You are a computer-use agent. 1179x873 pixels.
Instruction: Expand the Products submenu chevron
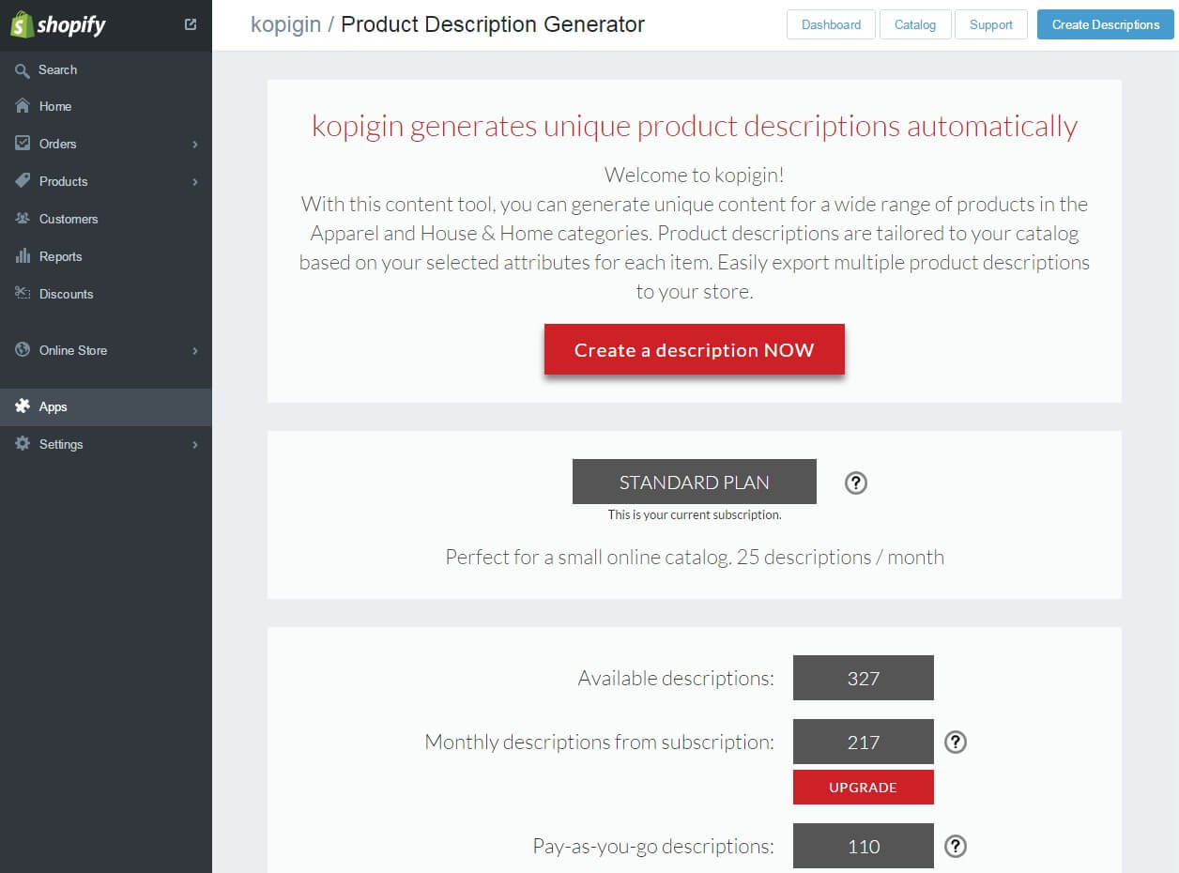pos(195,182)
